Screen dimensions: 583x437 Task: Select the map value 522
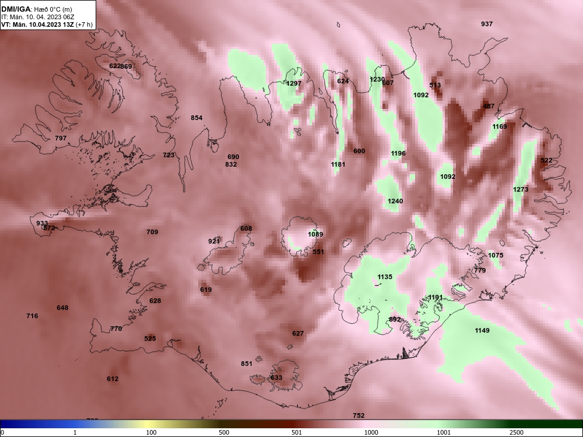pyautogui.click(x=546, y=161)
